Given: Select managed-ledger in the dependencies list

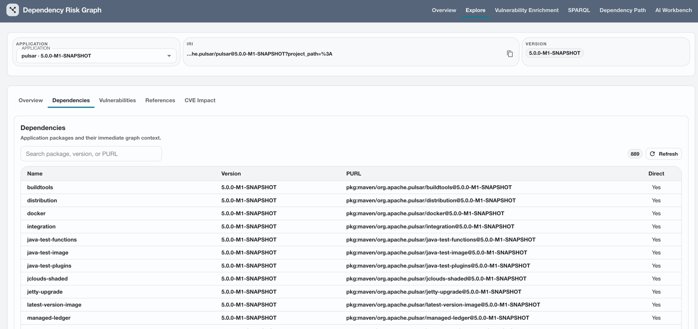Looking at the screenshot, I should pos(49,318).
